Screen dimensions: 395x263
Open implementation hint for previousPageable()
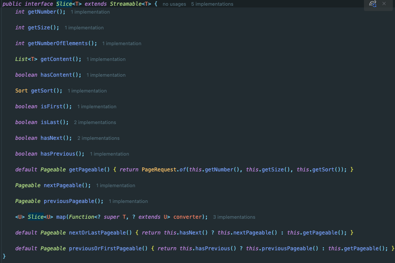click(x=128, y=201)
